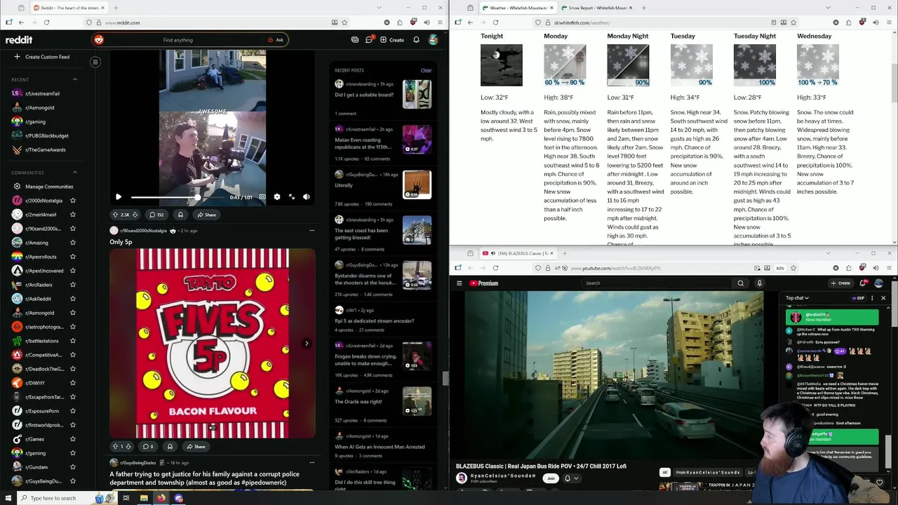This screenshot has height=505, width=898.
Task: Downvote the 2.3K video post
Action: coord(137,215)
